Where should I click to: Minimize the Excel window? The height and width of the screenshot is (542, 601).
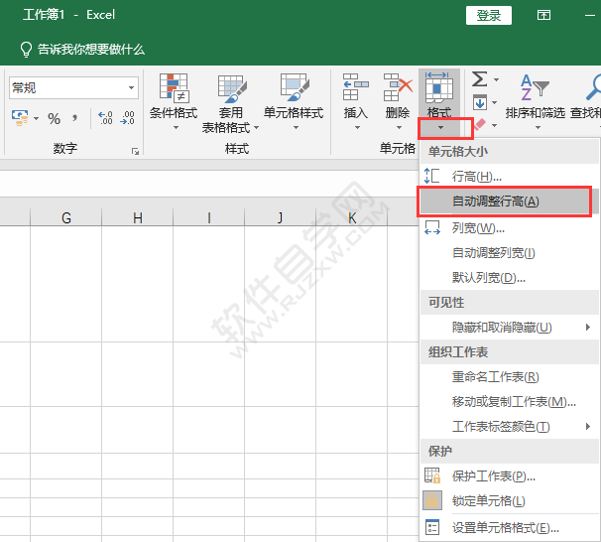coord(590,15)
